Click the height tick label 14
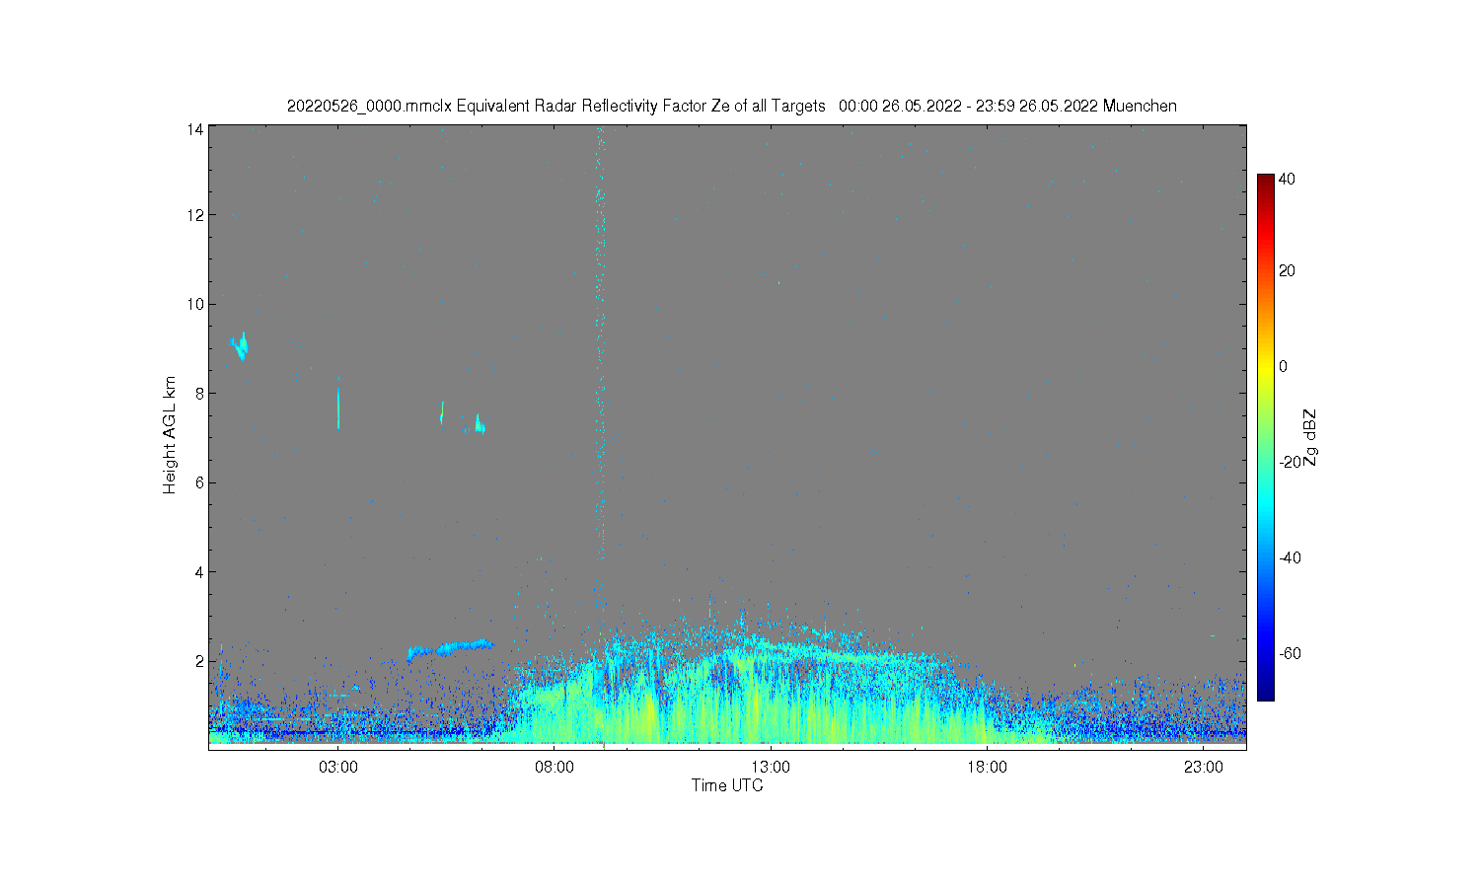The image size is (1480, 888). pos(195,129)
